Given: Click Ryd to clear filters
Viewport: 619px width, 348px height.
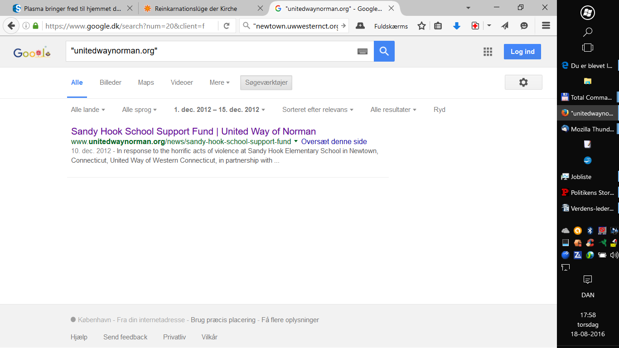Looking at the screenshot, I should click(440, 110).
